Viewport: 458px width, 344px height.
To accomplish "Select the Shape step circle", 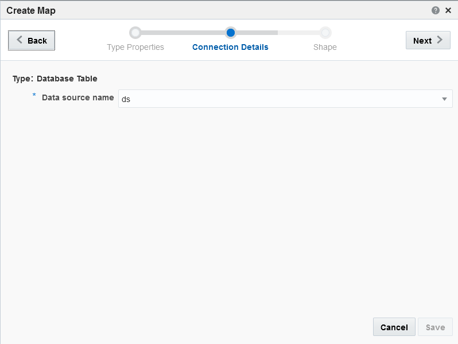I will (325, 33).
